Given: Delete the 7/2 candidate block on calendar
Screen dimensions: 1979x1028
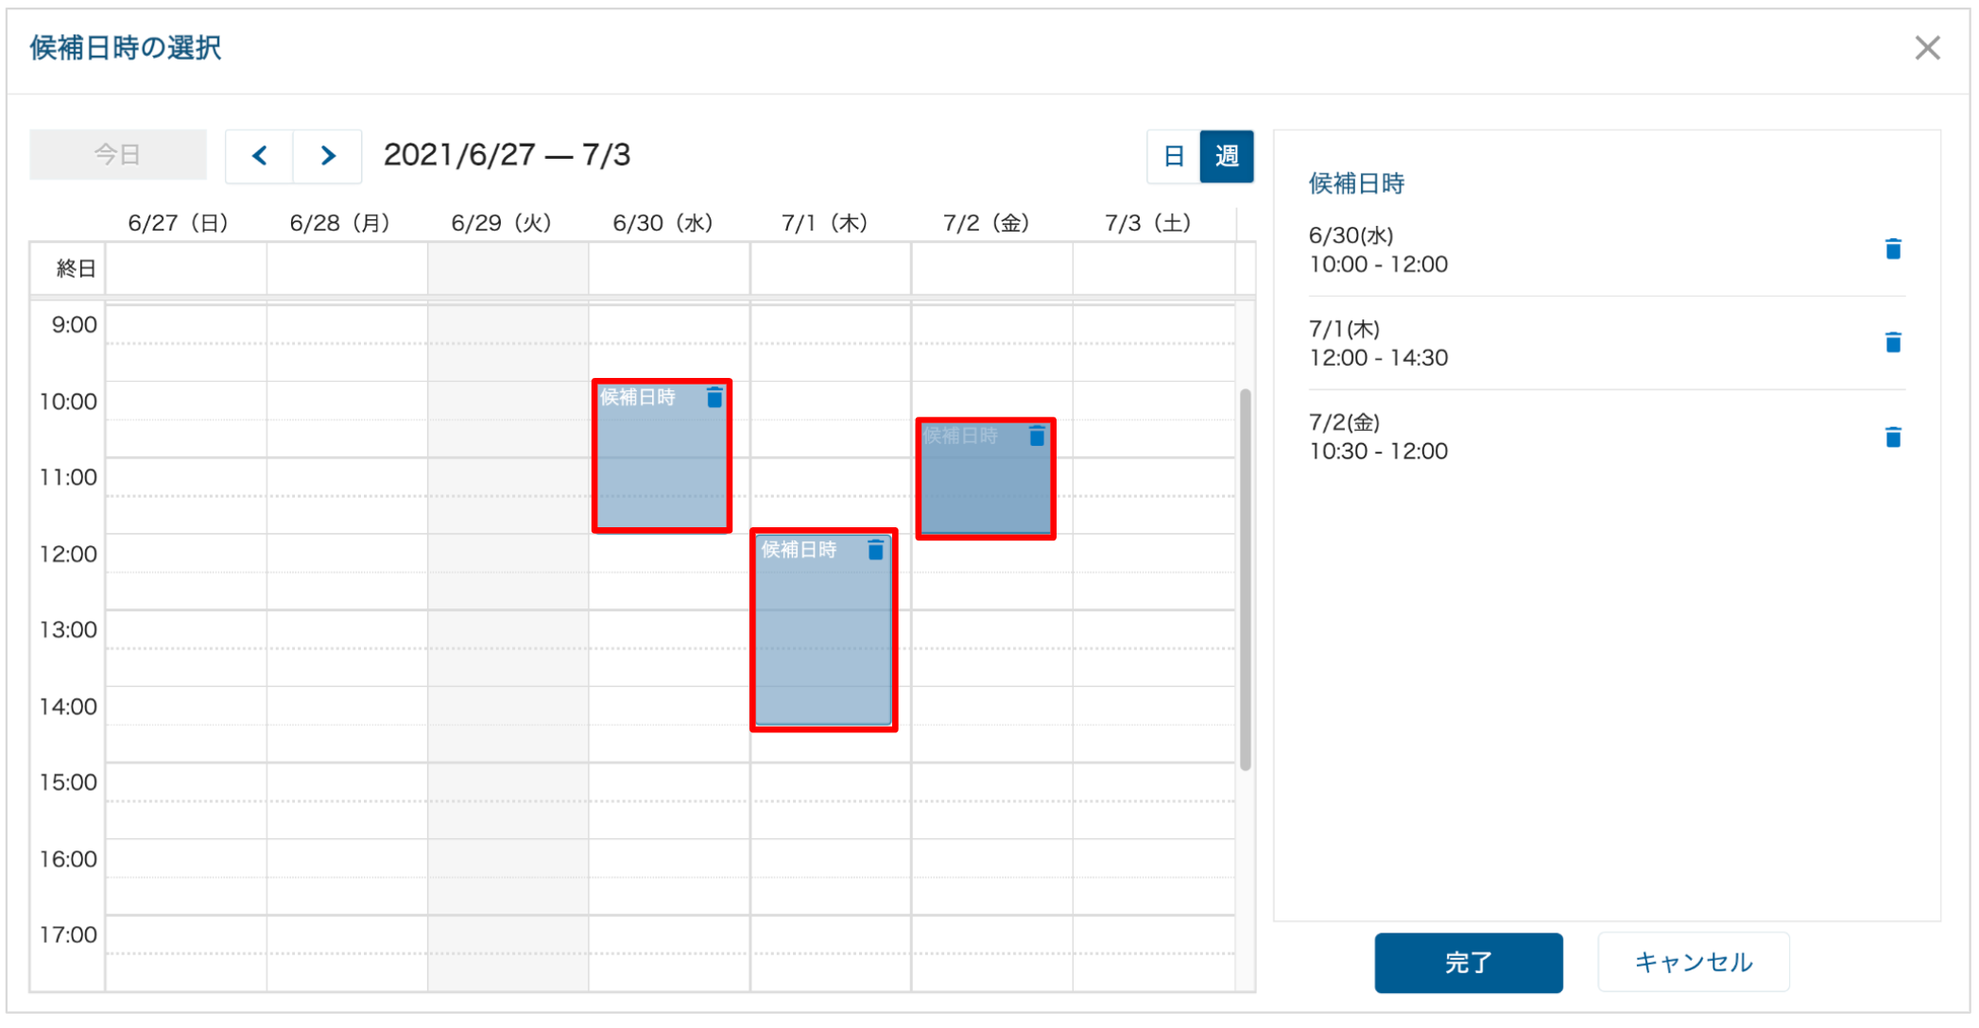Looking at the screenshot, I should click(x=1037, y=437).
